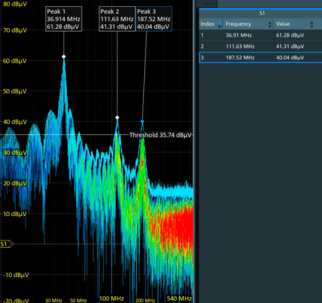This screenshot has height=303, width=322.
Task: Click the Threshold 35.74 dBµV line label
Action: click(160, 135)
